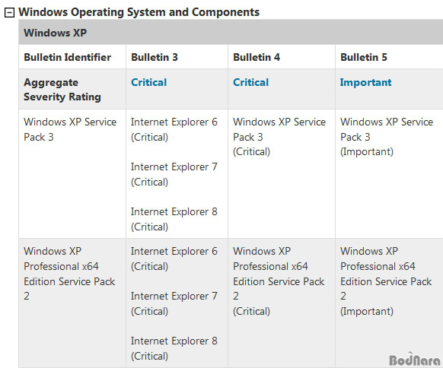Click Internet Explorer 7 entry in x64 Edition row
Image resolution: width=443 pixels, height=368 pixels.
(174, 303)
